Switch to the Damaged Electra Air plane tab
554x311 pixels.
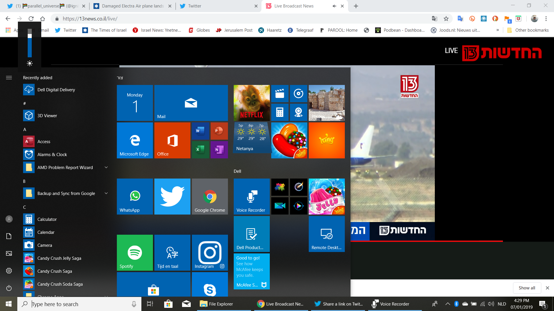(x=133, y=6)
